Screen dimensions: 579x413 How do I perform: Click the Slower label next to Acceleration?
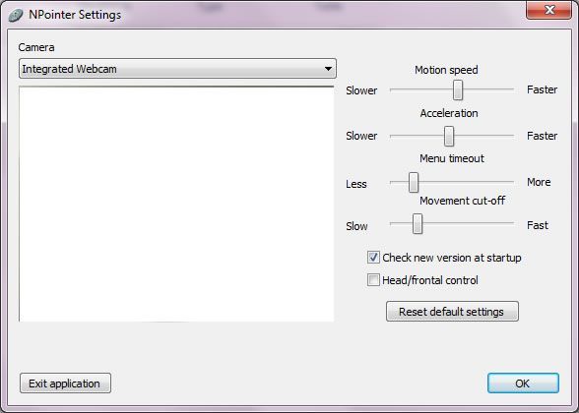click(361, 136)
